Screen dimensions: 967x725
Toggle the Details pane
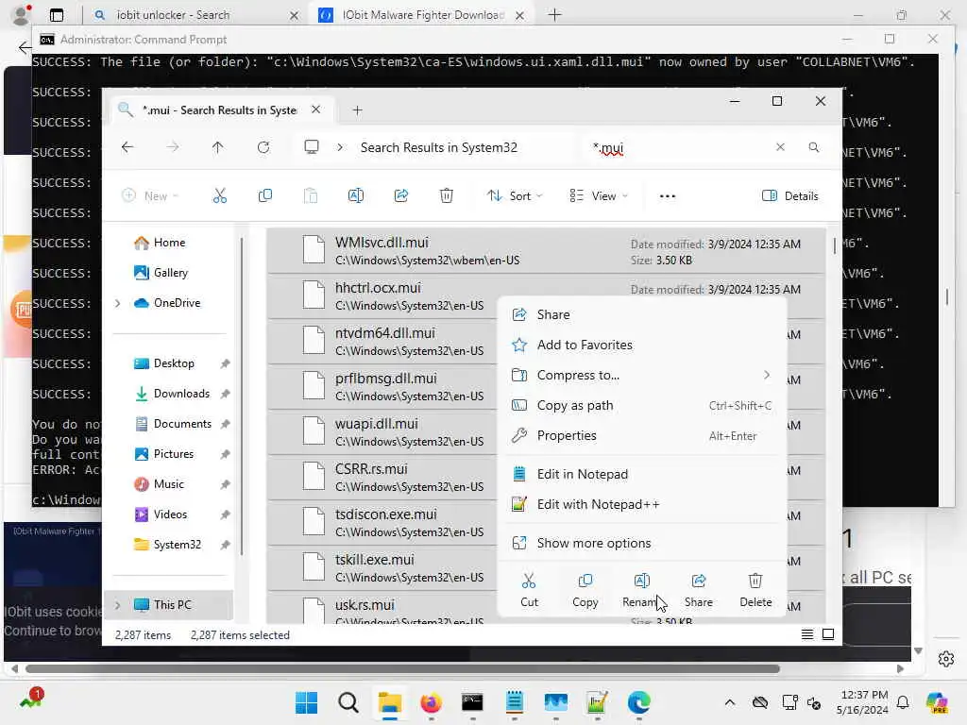(x=790, y=196)
